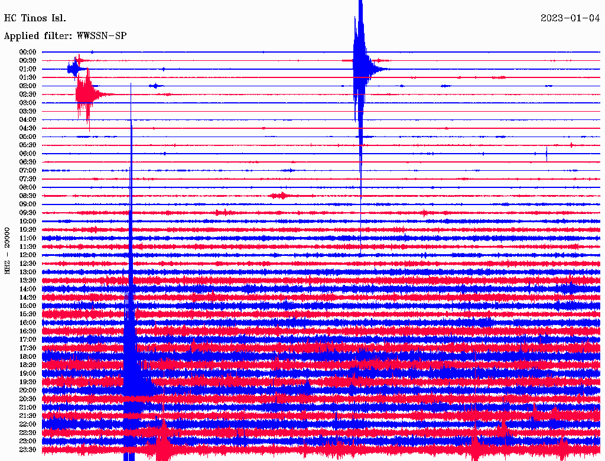Select the 21:30 time label
Image resolution: width=605 pixels, height=461 pixels.
pyautogui.click(x=28, y=416)
